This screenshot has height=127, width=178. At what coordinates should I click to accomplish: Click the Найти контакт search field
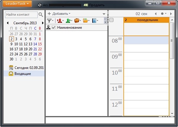point(21,14)
